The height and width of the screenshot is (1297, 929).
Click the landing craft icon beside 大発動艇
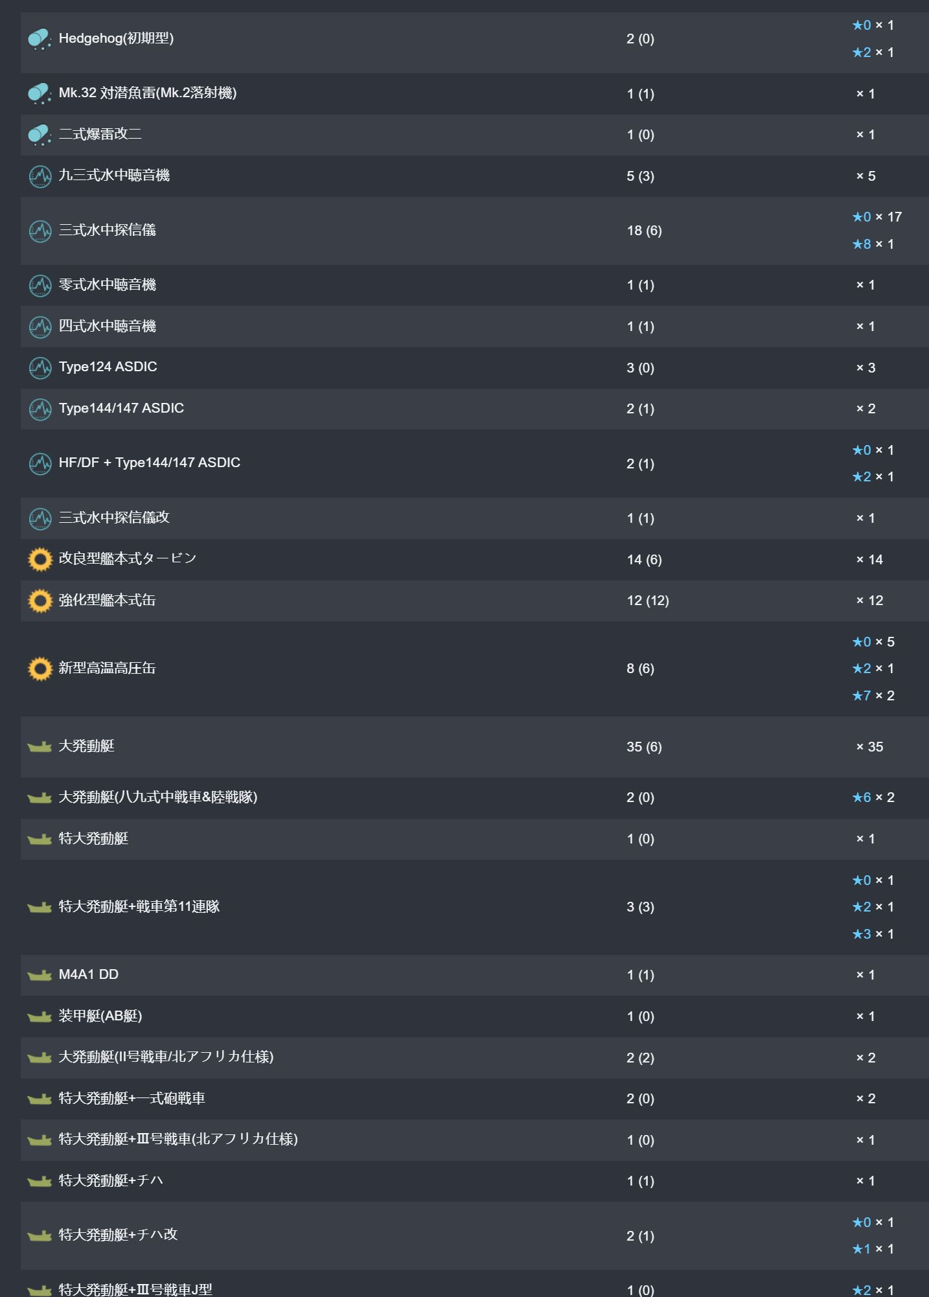[x=40, y=746]
